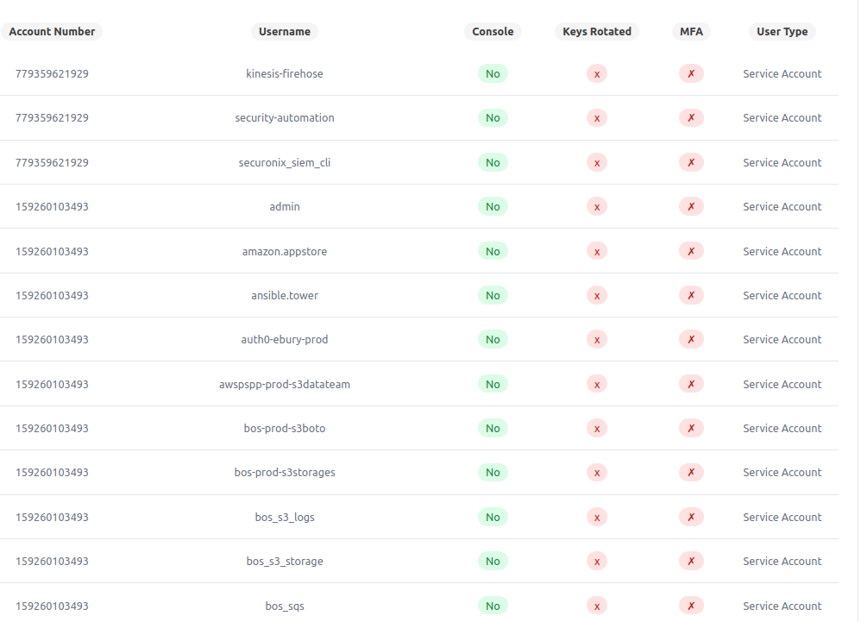
Task: Select username bos_sqs
Action: [285, 606]
